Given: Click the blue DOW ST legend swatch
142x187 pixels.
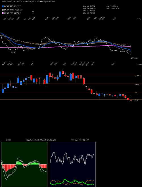Looking at the screenshot, I should pyautogui.click(x=3, y=6).
